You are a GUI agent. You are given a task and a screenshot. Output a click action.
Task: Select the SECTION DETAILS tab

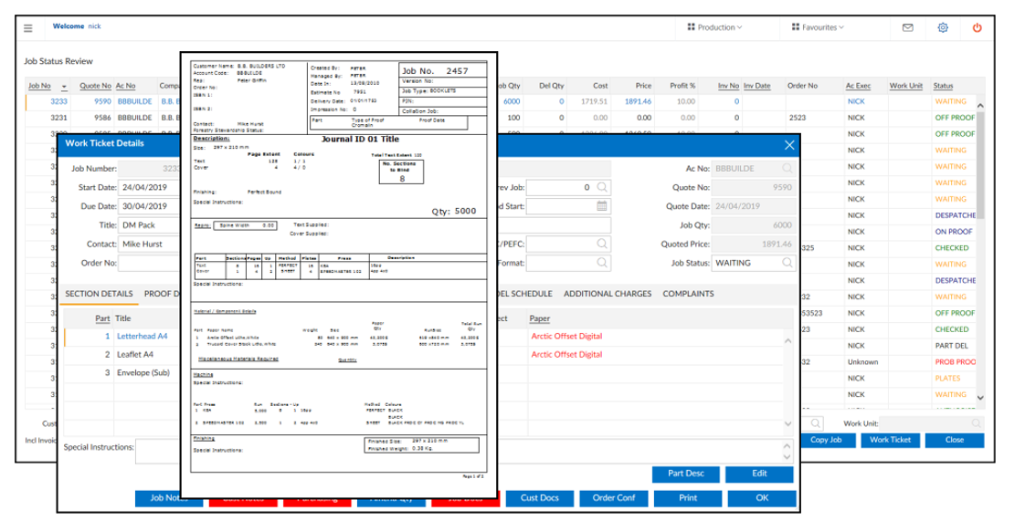pos(99,294)
